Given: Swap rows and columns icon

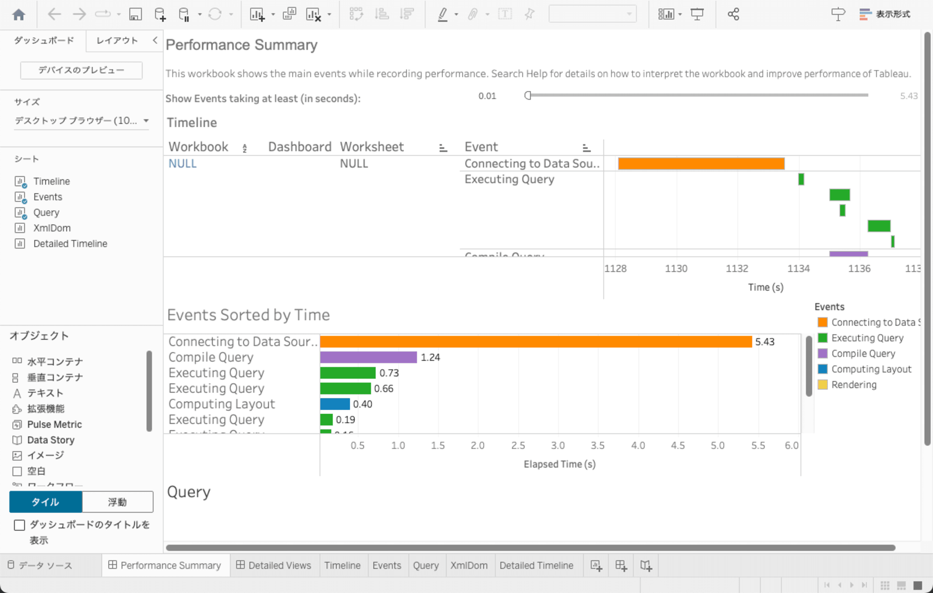Looking at the screenshot, I should 356,14.
